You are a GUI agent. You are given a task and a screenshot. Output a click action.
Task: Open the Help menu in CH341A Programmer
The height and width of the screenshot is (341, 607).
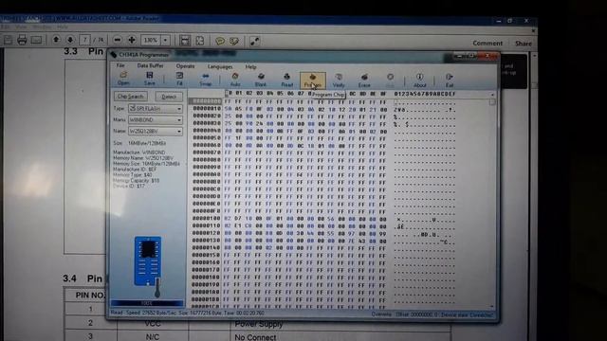250,67
